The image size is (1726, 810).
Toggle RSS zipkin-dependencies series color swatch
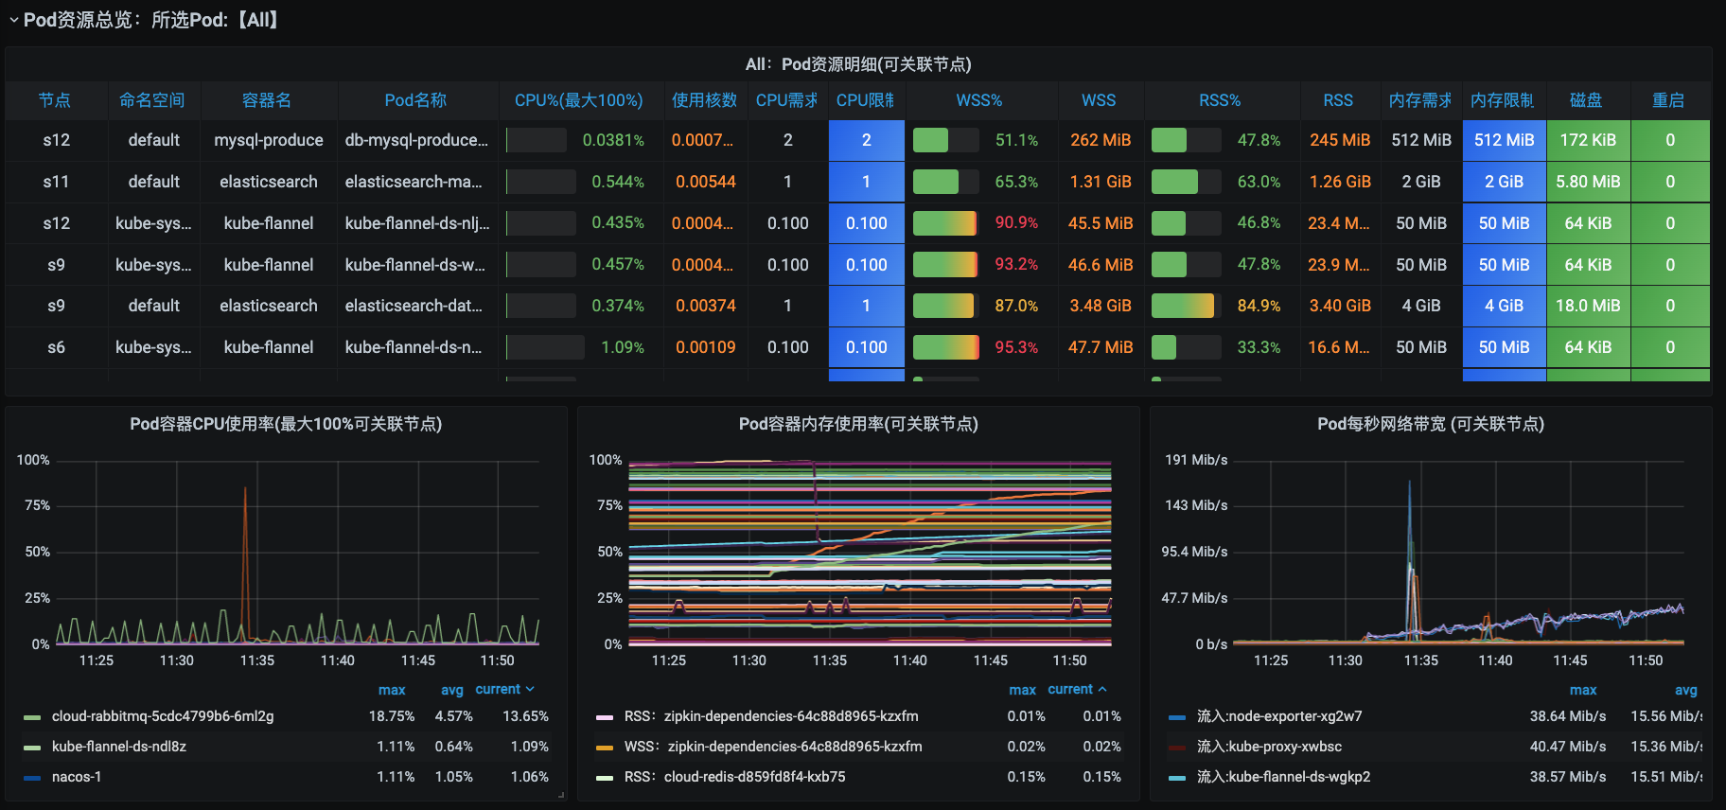[x=605, y=717]
